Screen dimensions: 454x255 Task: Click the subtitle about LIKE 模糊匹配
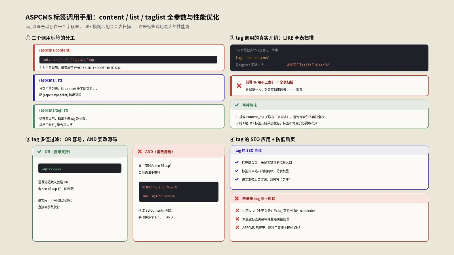tap(108, 27)
